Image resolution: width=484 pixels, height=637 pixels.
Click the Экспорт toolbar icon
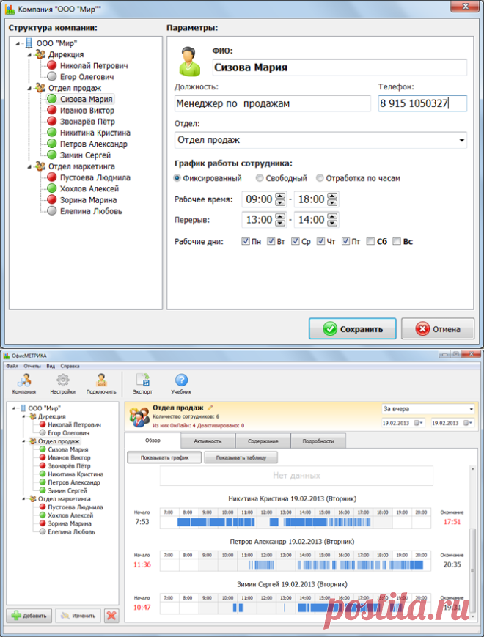click(143, 384)
